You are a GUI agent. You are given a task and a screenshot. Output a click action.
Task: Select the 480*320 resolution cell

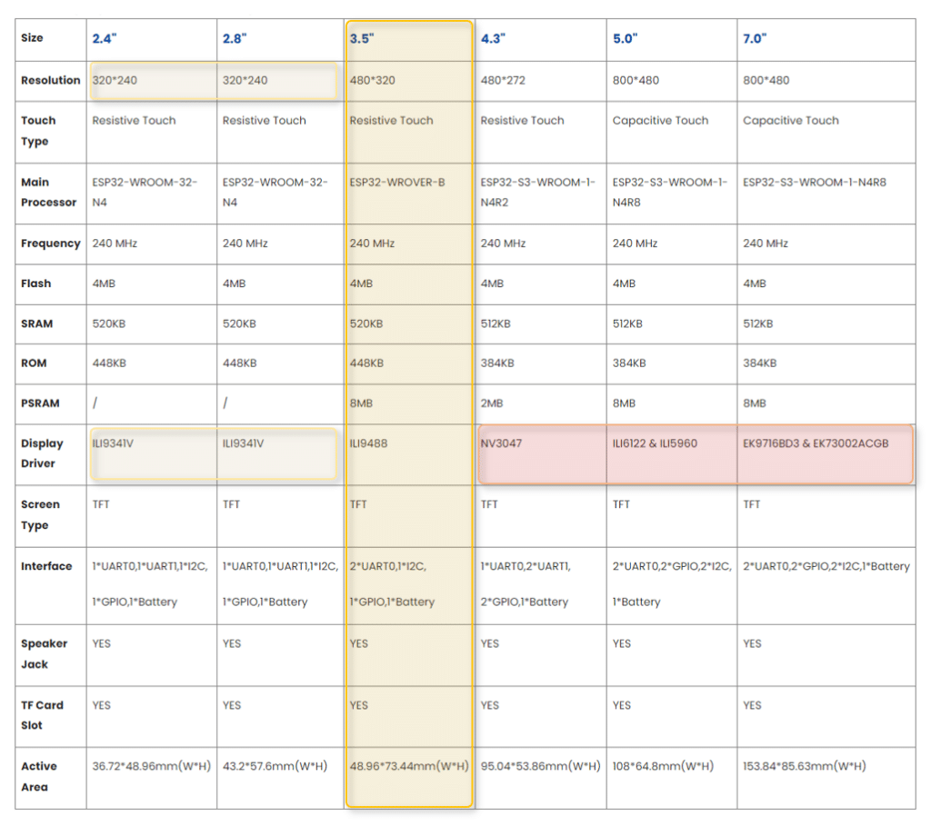(x=372, y=80)
